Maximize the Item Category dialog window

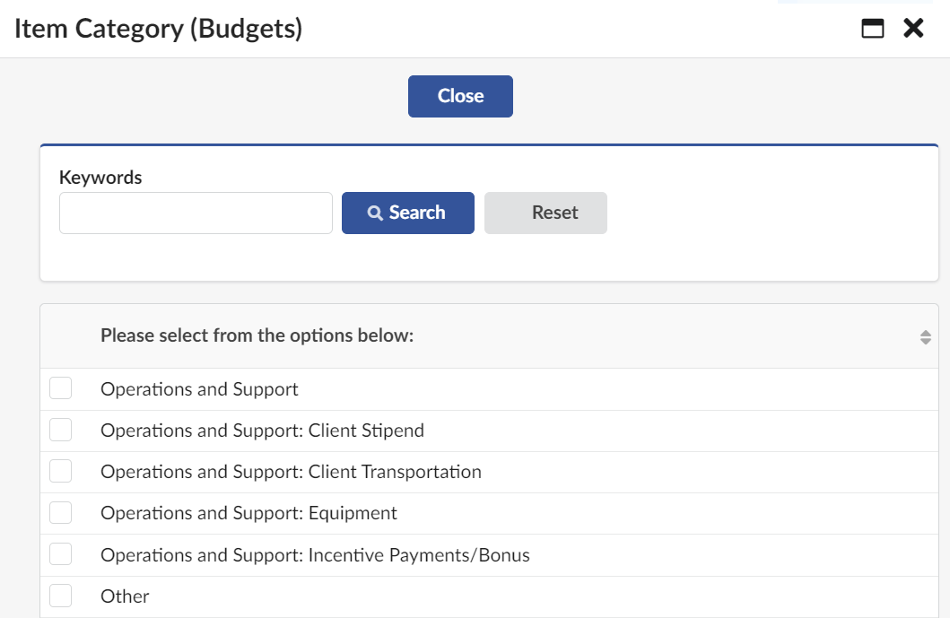point(872,29)
